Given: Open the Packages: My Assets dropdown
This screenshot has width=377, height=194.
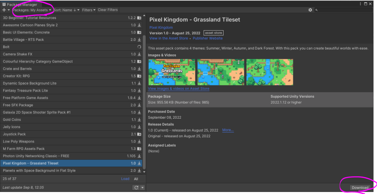Looking at the screenshot, I should [x=32, y=10].
